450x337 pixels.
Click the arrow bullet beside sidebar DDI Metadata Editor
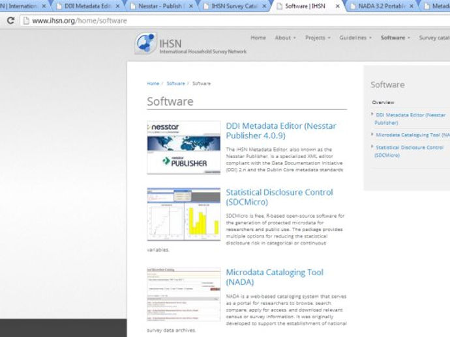pos(372,115)
